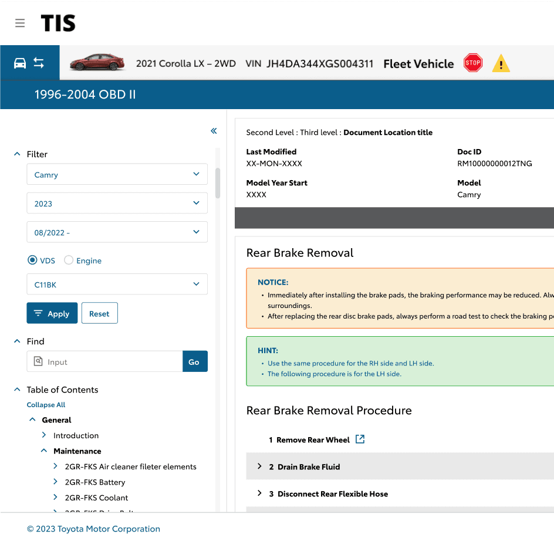Click the yellow warning triangle icon
554x545 pixels.
pos(501,63)
